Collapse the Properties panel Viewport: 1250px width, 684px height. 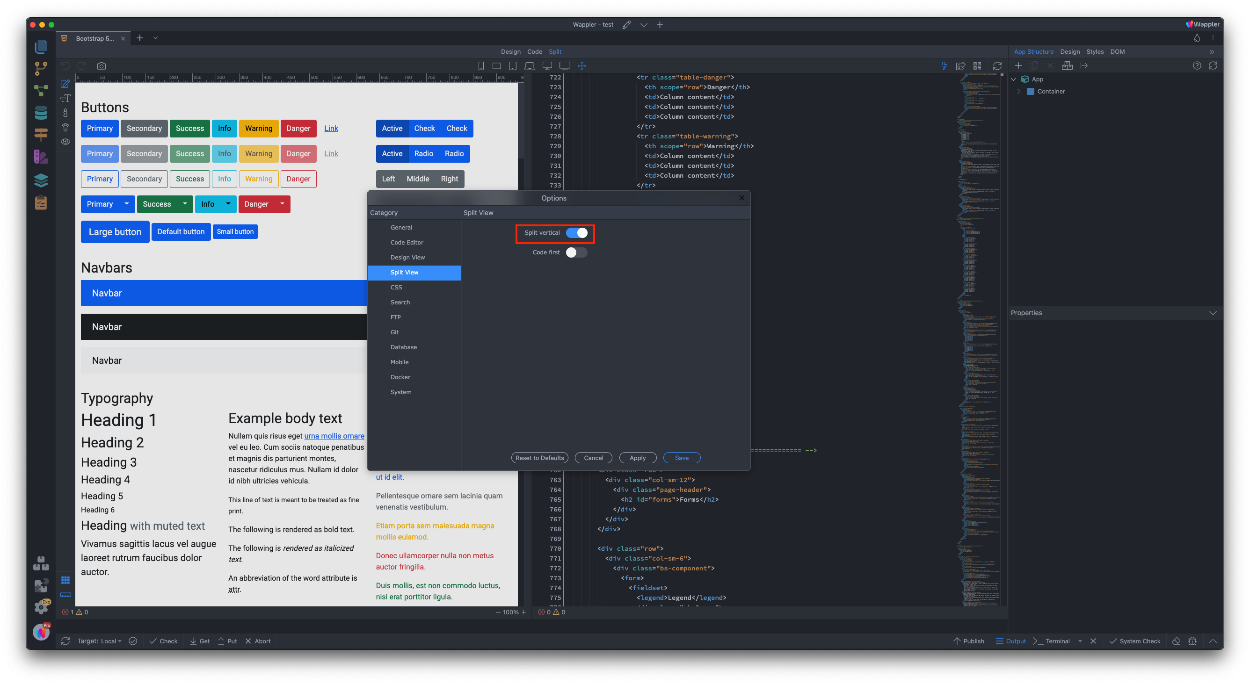point(1213,313)
